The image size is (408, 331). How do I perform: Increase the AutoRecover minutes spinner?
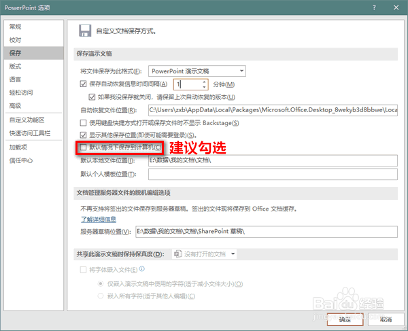coord(204,82)
